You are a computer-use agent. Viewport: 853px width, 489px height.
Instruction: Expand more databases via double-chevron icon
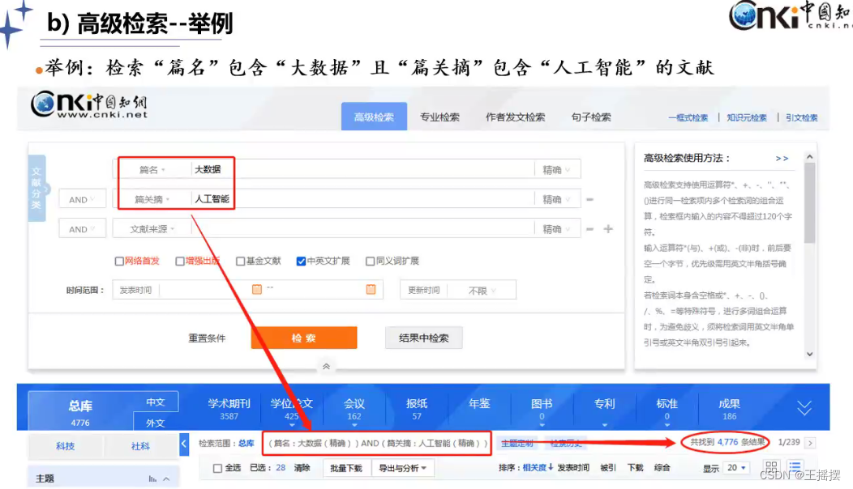click(x=804, y=409)
